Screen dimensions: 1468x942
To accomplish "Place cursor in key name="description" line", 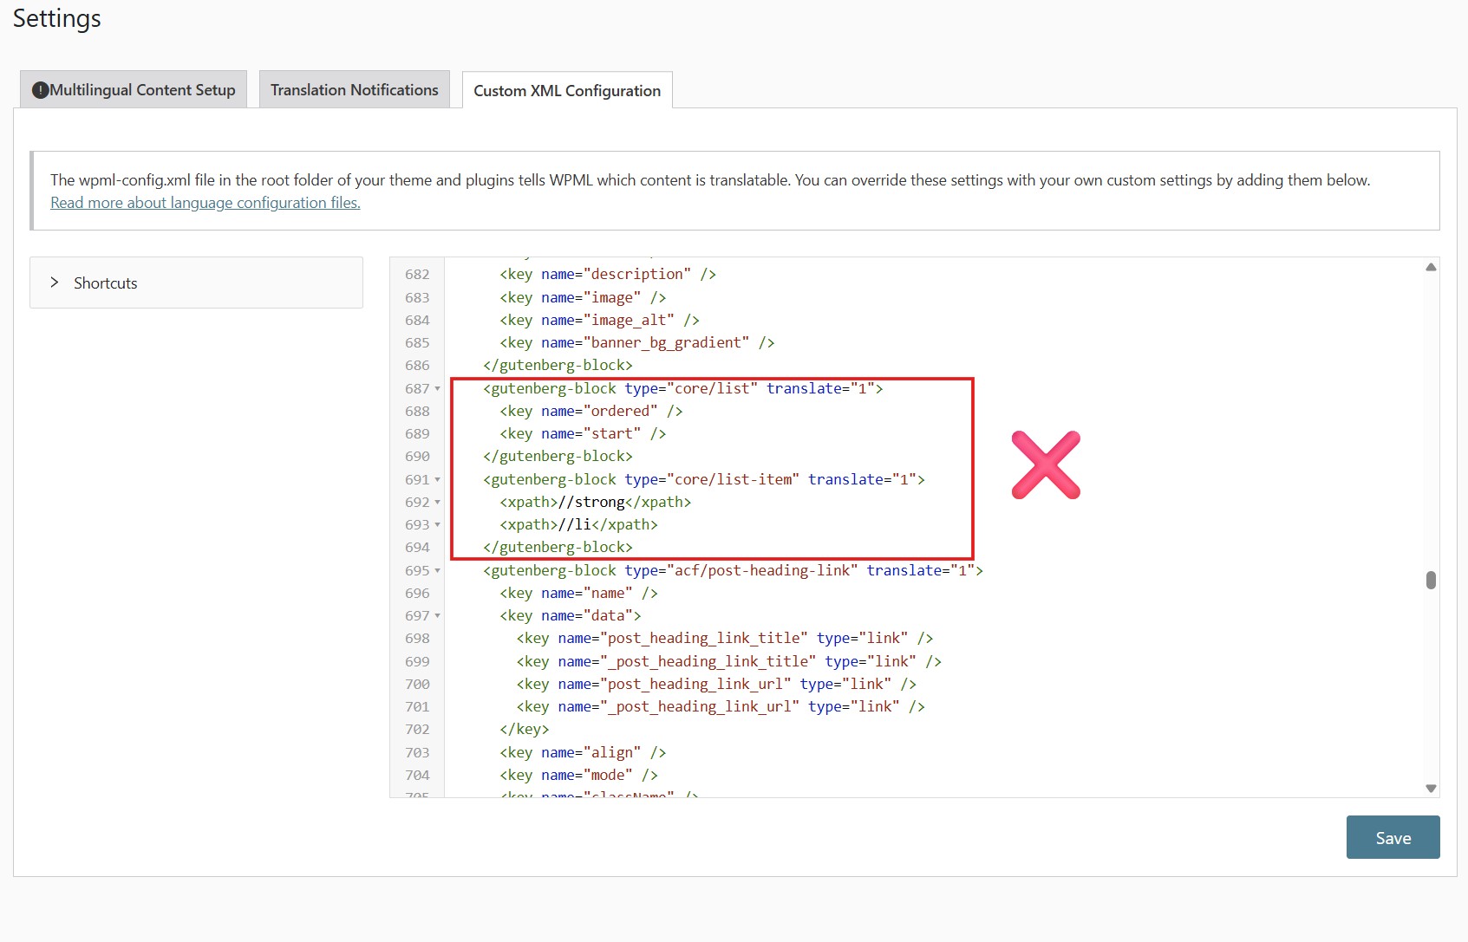I will coord(608,274).
